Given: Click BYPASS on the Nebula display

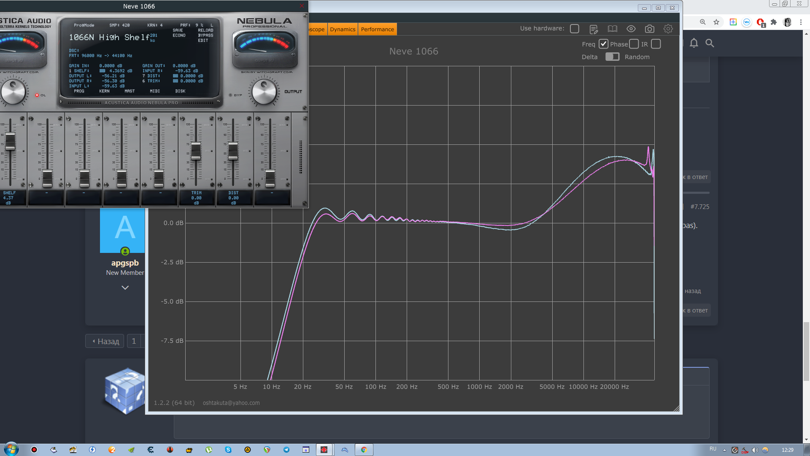Looking at the screenshot, I should pos(205,35).
